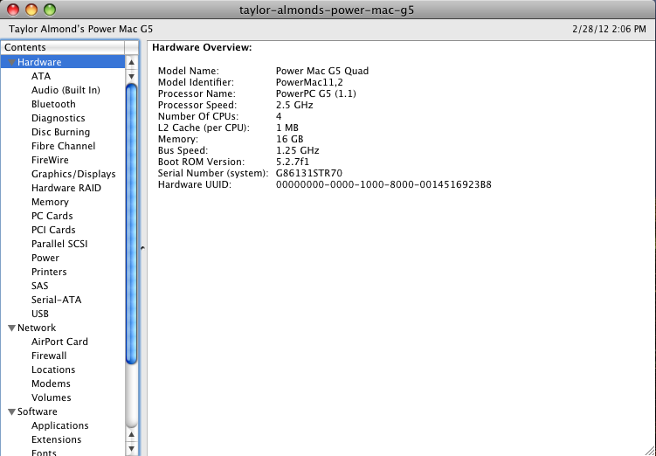Select Parallel SCSI entry
The height and width of the screenshot is (456, 656).
tap(59, 244)
